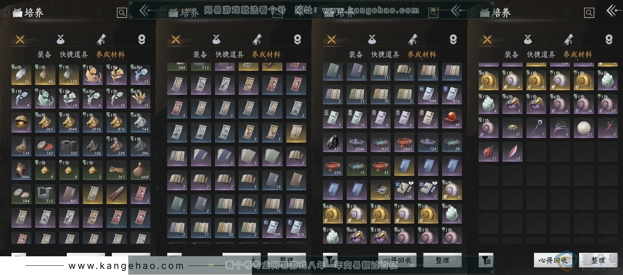Select the dark rock item with count 1866
Image resolution: width=623 pixels, height=275 pixels.
click(x=22, y=170)
